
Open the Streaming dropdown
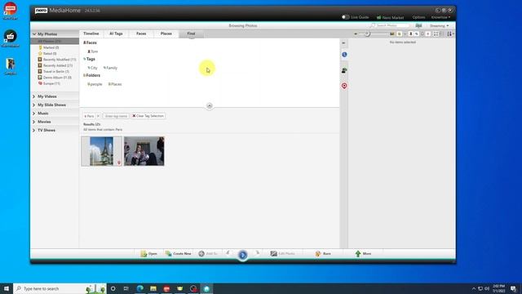tap(439, 25)
